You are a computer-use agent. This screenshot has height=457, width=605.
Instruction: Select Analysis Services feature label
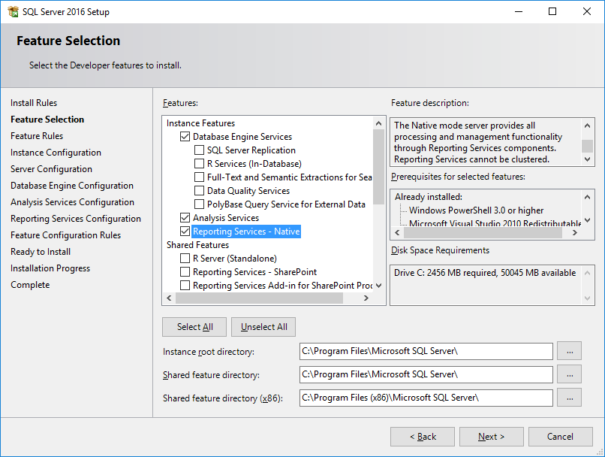(x=226, y=218)
